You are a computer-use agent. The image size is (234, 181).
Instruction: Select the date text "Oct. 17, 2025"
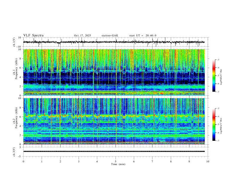pos(82,35)
